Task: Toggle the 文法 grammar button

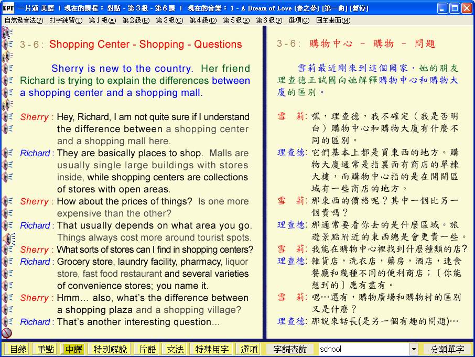Action: click(175, 349)
